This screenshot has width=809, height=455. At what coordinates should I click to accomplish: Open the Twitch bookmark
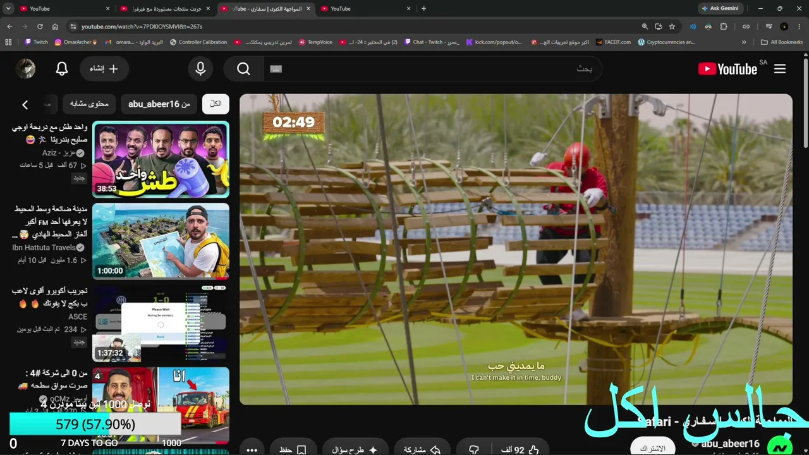36,42
